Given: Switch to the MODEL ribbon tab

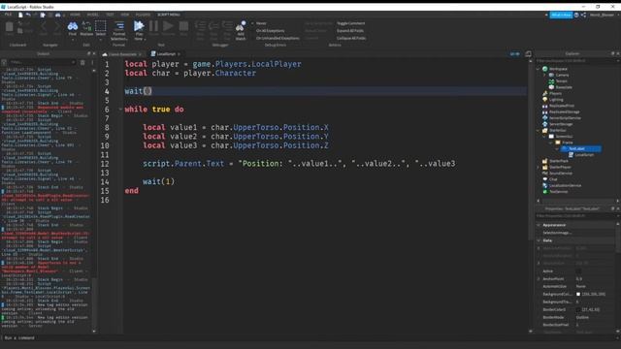Looking at the screenshot, I should (93, 15).
